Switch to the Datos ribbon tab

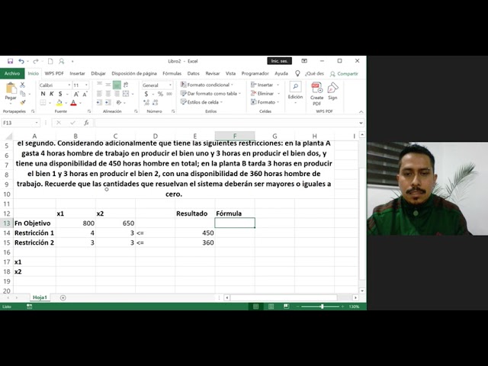[x=193, y=73]
